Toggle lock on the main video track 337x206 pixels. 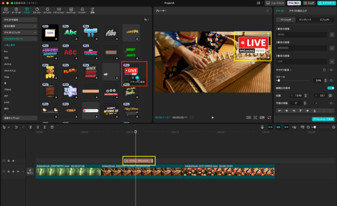[x=8, y=171]
